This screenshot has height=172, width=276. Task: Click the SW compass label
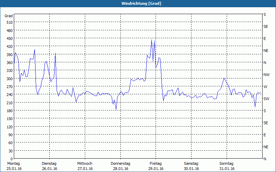tap(266, 99)
